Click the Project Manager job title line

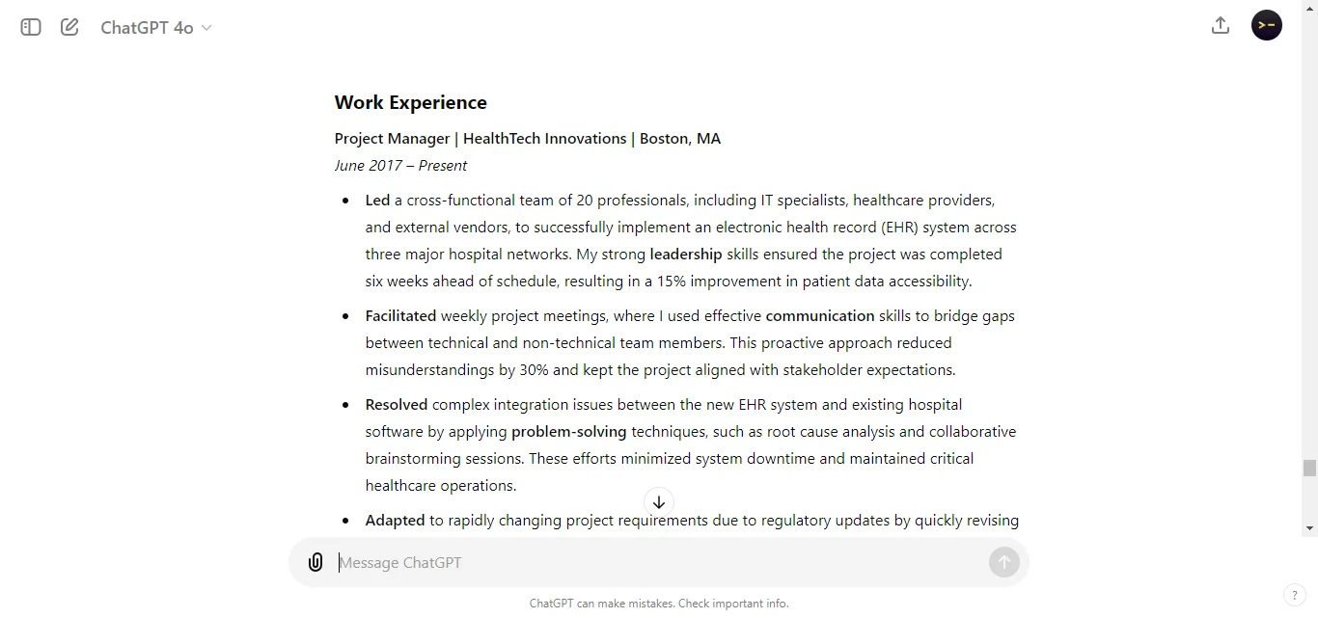(528, 138)
